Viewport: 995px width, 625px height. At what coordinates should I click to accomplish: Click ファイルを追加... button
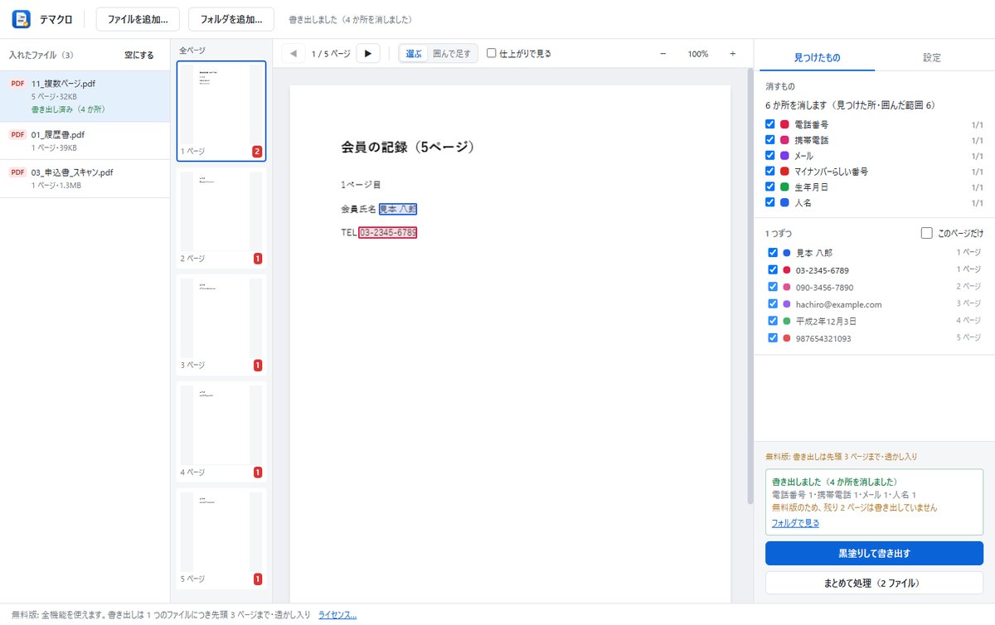pos(138,18)
